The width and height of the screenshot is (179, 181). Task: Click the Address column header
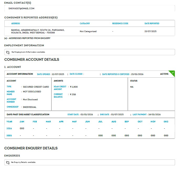(x=15, y=23)
